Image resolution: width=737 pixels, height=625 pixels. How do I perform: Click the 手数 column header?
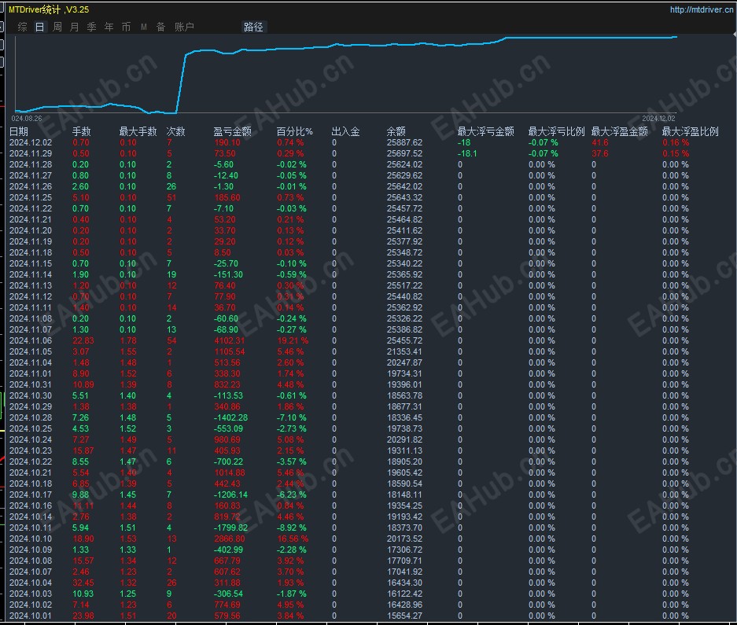point(81,131)
